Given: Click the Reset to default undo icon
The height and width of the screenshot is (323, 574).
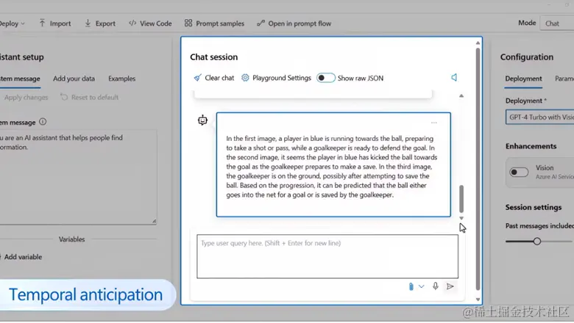Looking at the screenshot, I should point(64,97).
